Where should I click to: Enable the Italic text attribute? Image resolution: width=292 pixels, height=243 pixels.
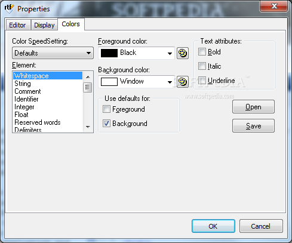click(202, 66)
